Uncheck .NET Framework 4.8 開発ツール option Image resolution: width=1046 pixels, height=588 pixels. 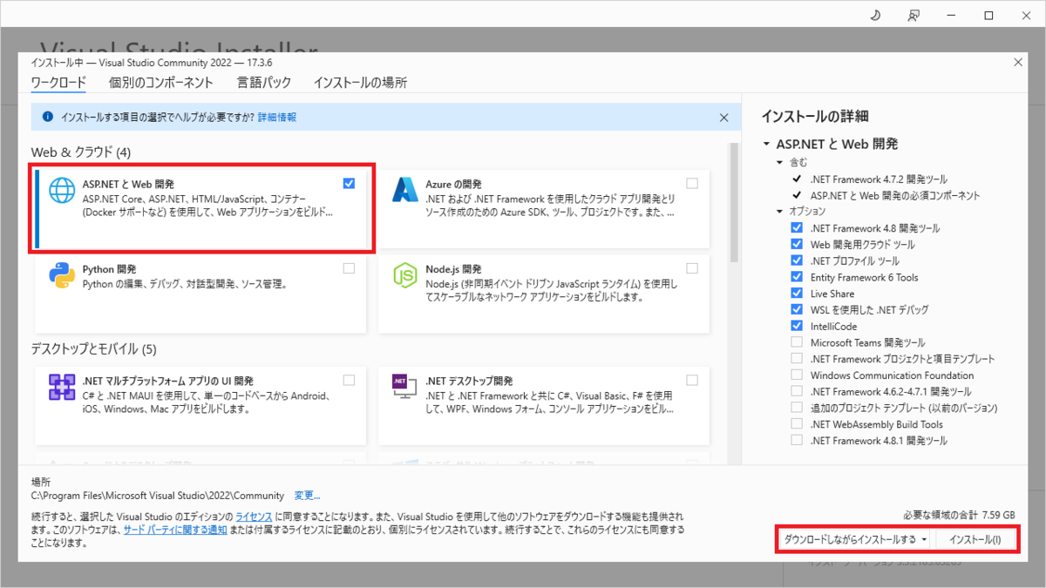pos(797,228)
